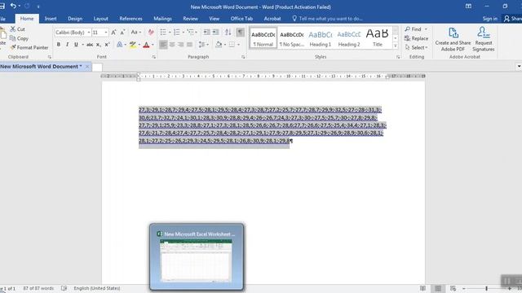Open the Select dropdown in Editing
522x293 pixels.
(x=417, y=47)
